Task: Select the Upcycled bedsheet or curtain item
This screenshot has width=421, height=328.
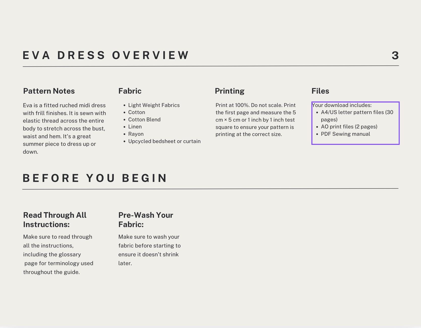Action: [x=164, y=141]
